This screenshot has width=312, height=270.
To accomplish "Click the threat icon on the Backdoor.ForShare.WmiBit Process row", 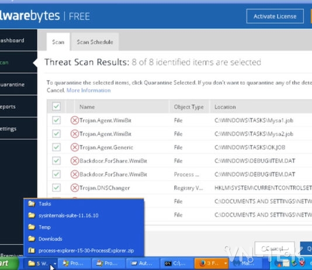I will click(x=75, y=174).
